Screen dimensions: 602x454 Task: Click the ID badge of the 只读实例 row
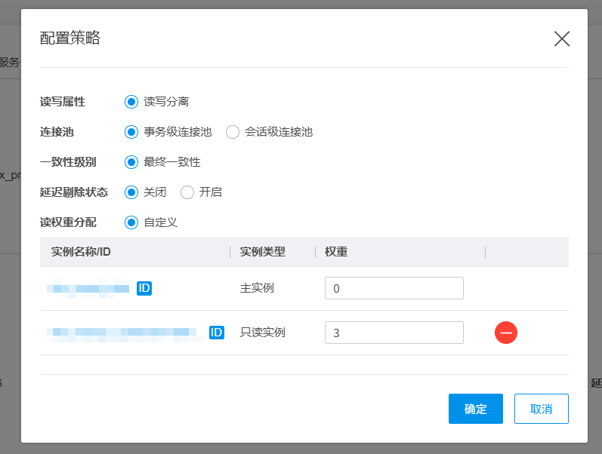pyautogui.click(x=216, y=333)
